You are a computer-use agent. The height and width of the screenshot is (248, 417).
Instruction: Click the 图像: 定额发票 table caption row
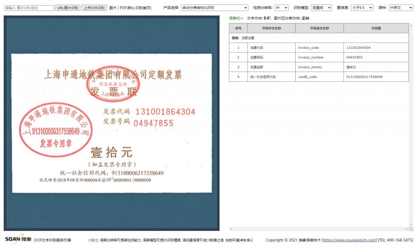[x=319, y=38]
